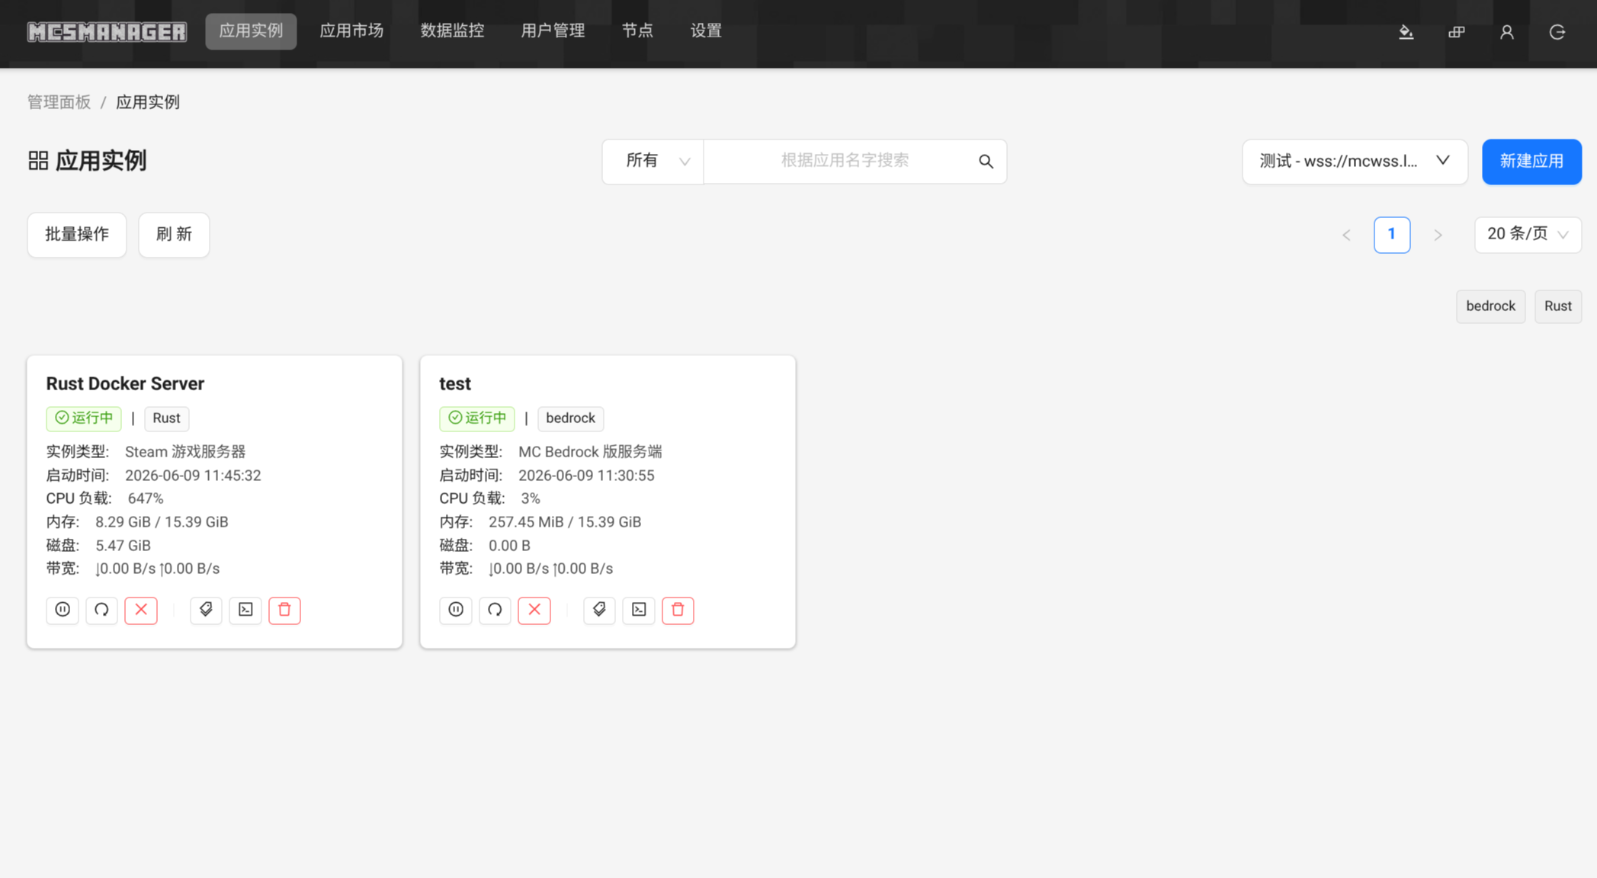Click 应用实例 breadcrumb text
This screenshot has height=878, width=1597.
[x=148, y=102]
